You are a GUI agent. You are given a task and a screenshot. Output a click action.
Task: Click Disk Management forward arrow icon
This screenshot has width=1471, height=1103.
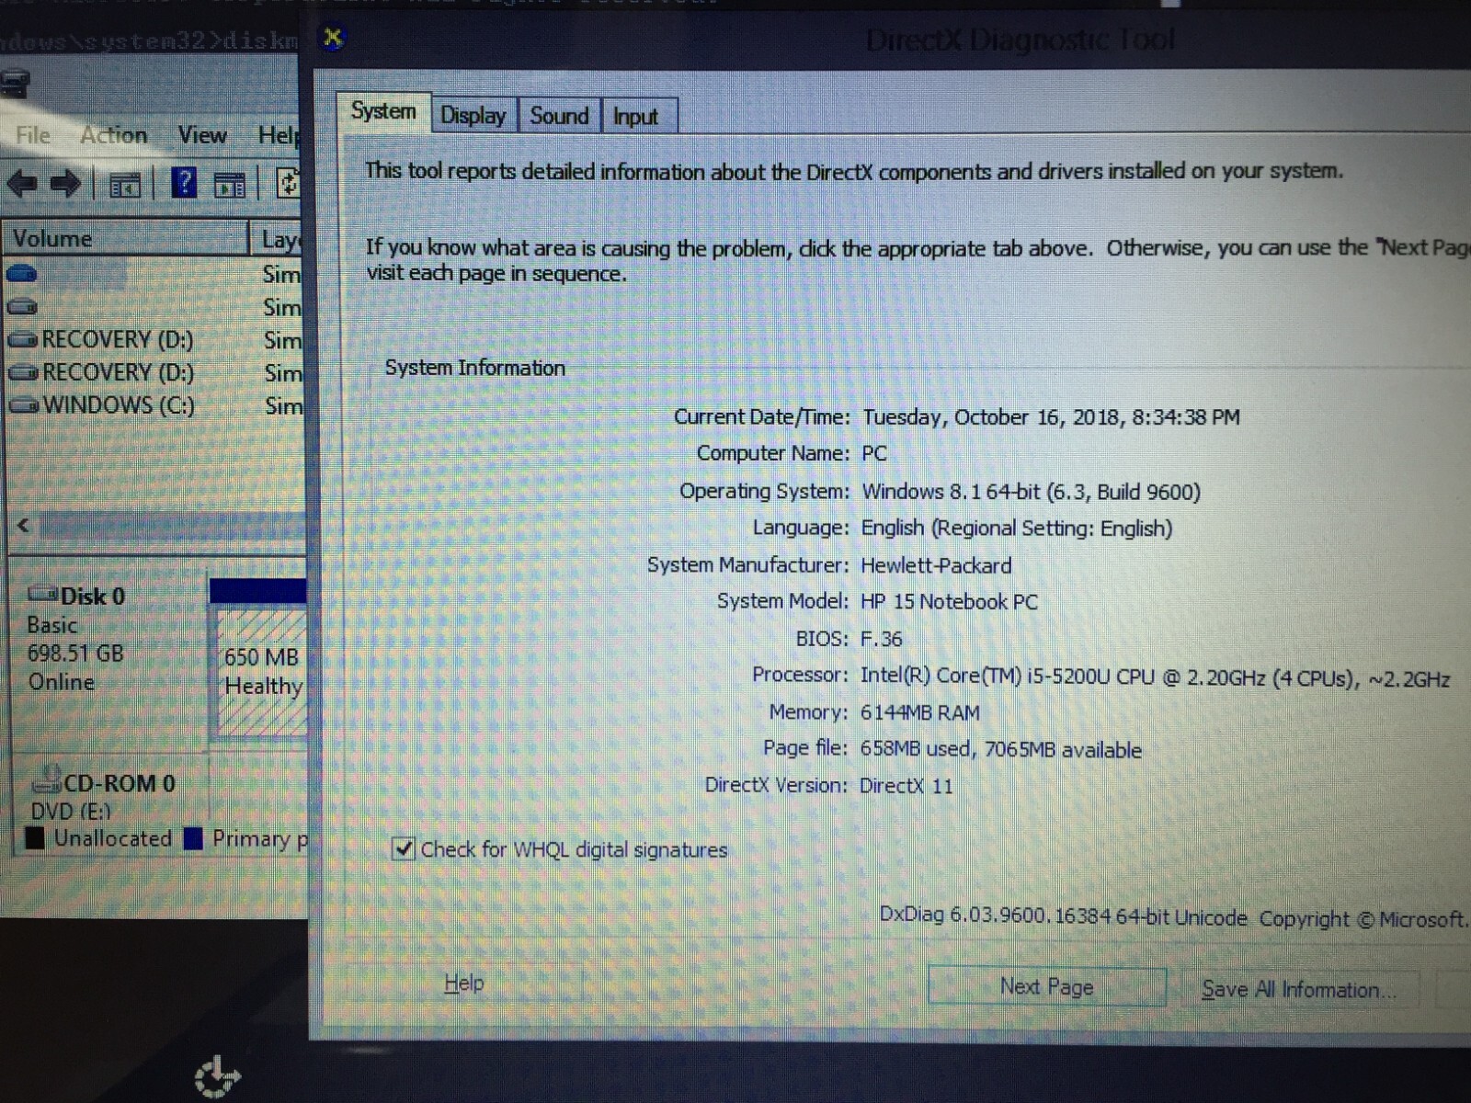(65, 185)
